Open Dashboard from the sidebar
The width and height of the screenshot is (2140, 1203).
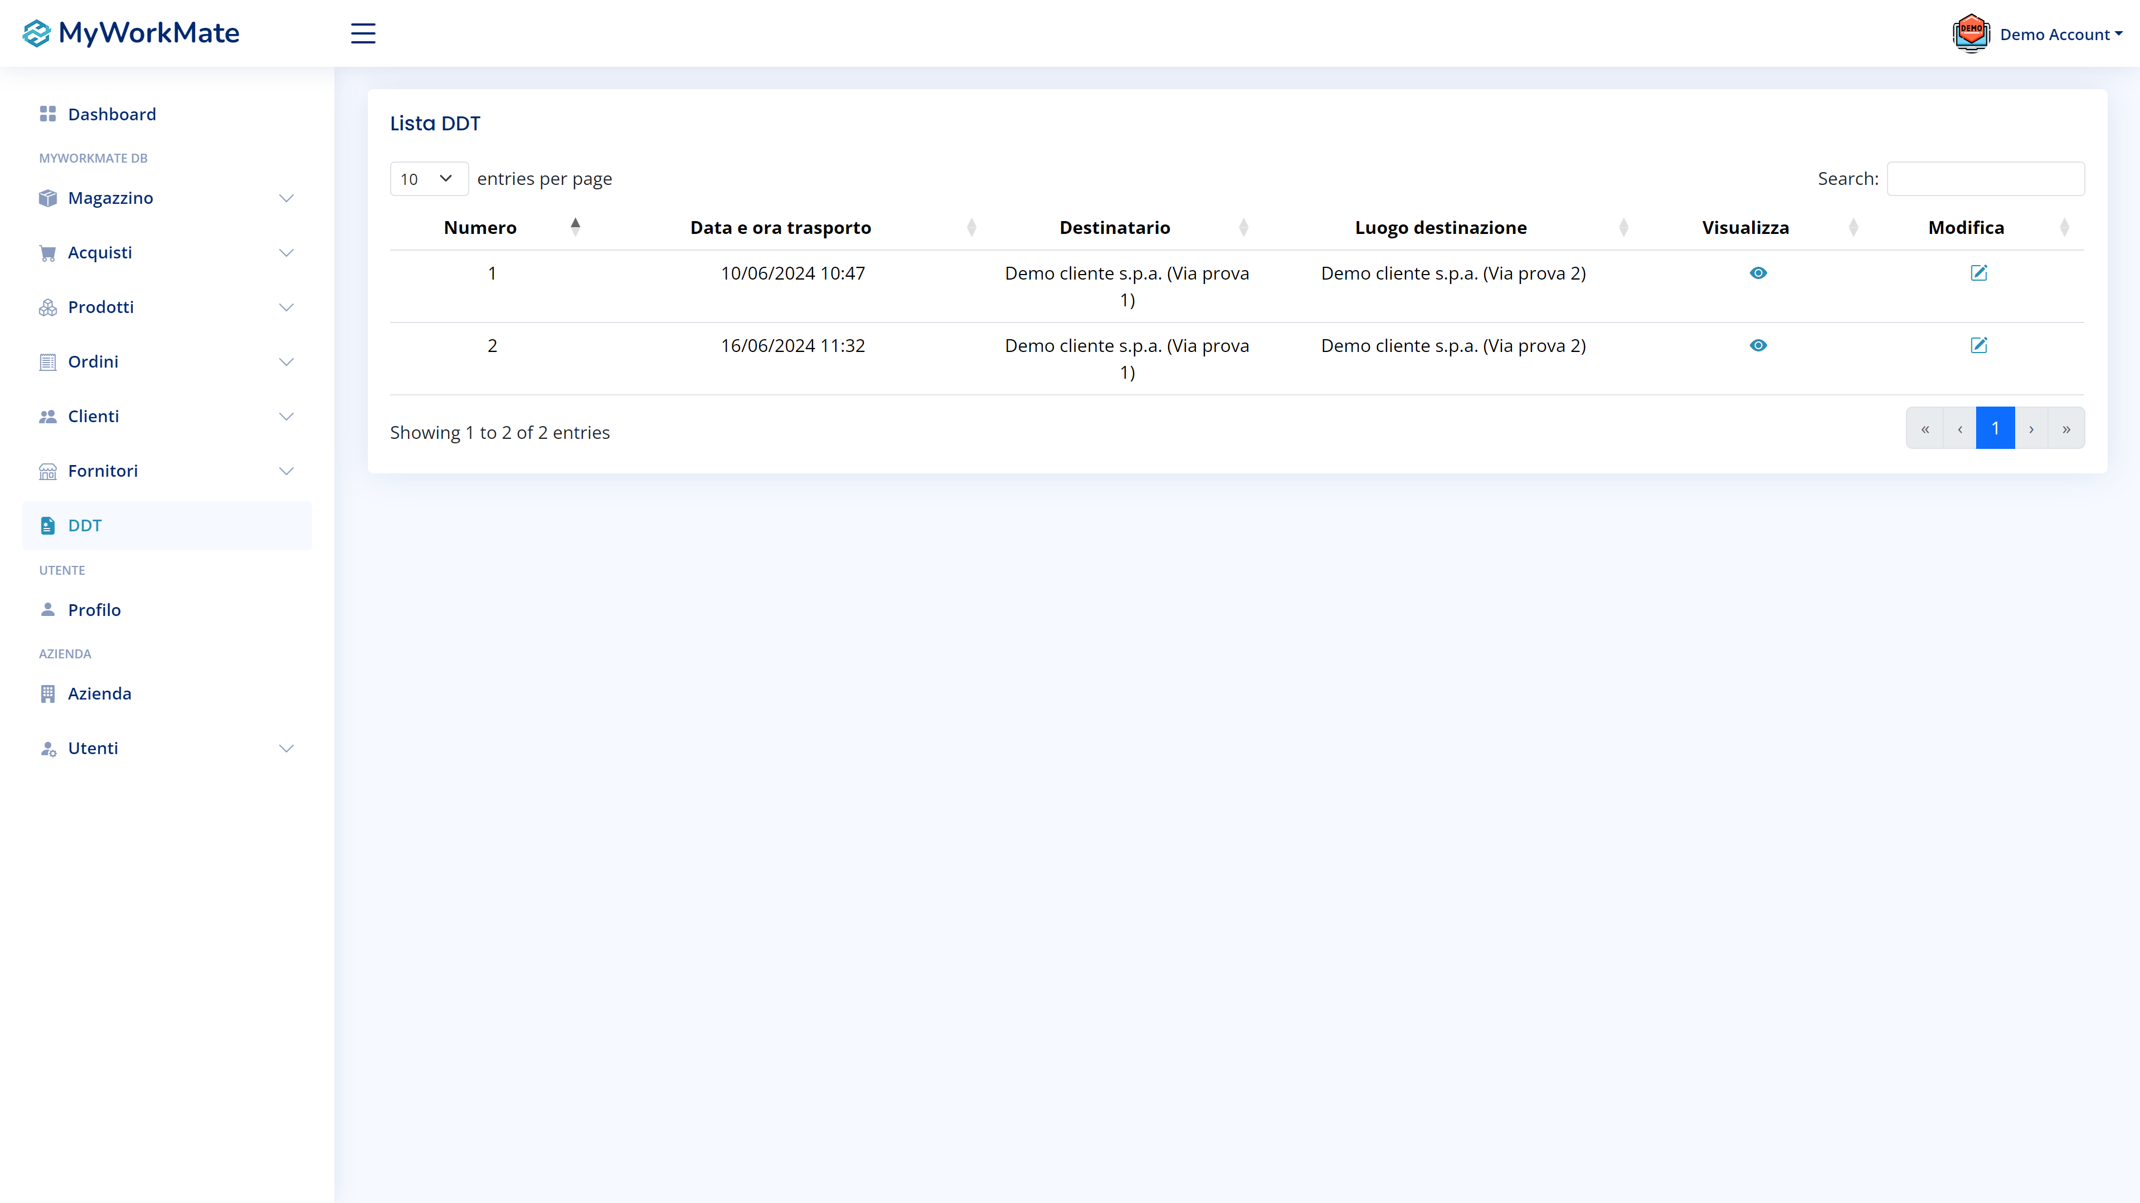(111, 115)
